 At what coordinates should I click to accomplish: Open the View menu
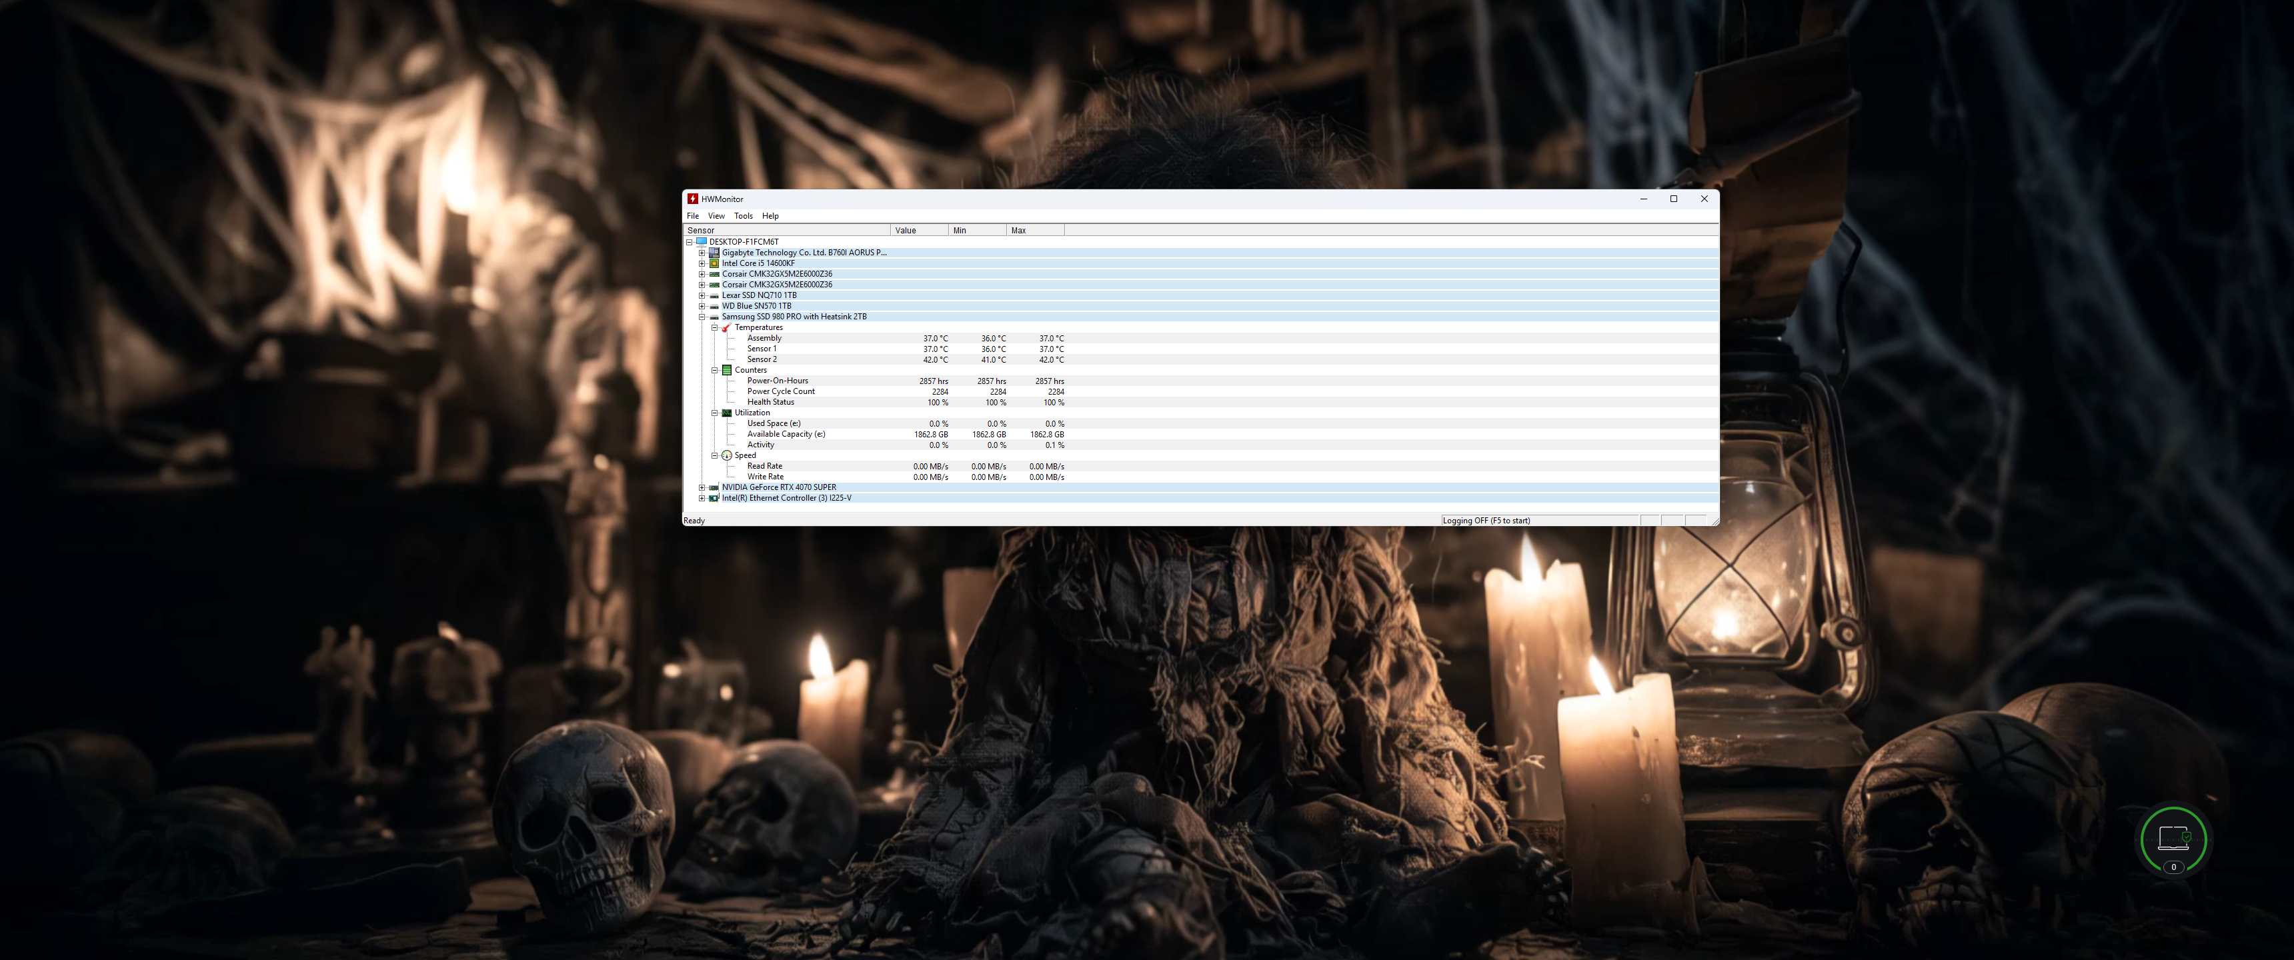click(716, 217)
